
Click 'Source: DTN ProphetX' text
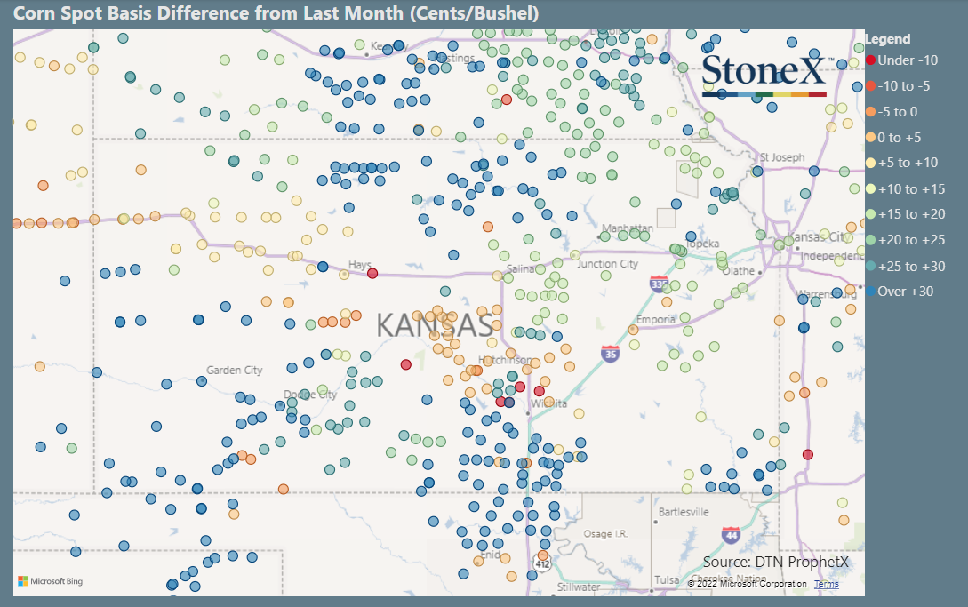click(775, 562)
